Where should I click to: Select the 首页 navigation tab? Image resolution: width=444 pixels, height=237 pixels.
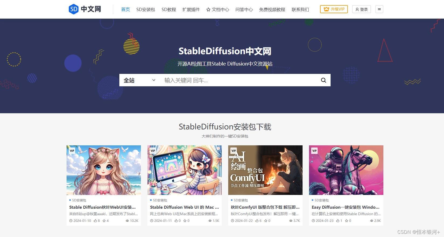click(126, 9)
